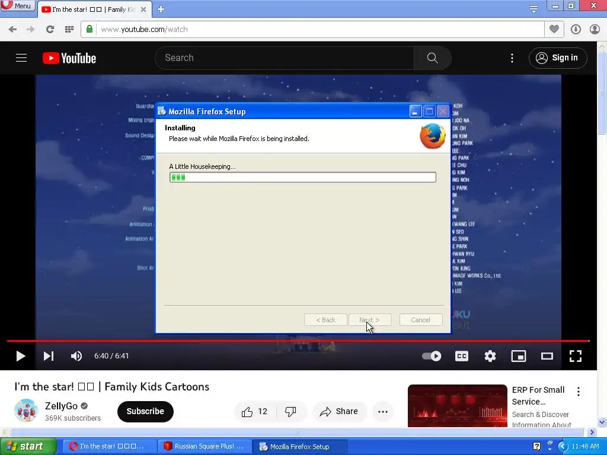Image resolution: width=607 pixels, height=455 pixels.
Task: Dislike the video
Action: point(290,412)
